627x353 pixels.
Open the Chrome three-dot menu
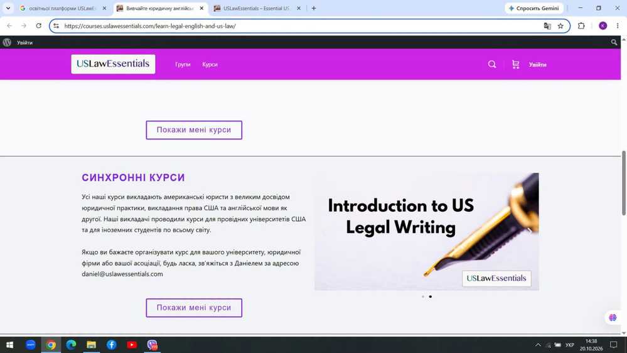[618, 26]
